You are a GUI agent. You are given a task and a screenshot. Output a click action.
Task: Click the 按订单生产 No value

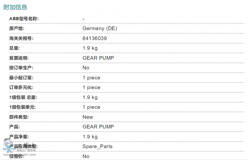click(x=86, y=68)
